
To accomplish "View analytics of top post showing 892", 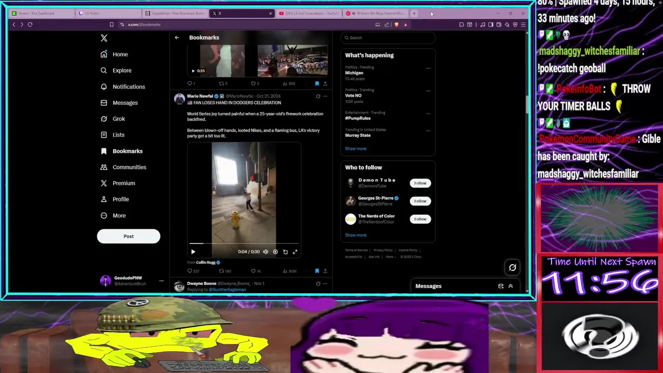I will pos(289,83).
